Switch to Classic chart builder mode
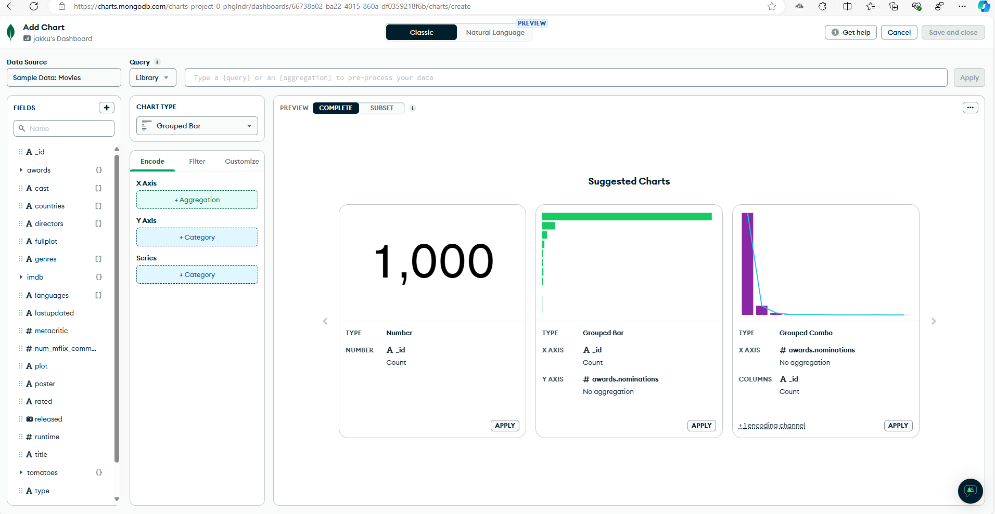The height and width of the screenshot is (514, 995). tap(422, 32)
